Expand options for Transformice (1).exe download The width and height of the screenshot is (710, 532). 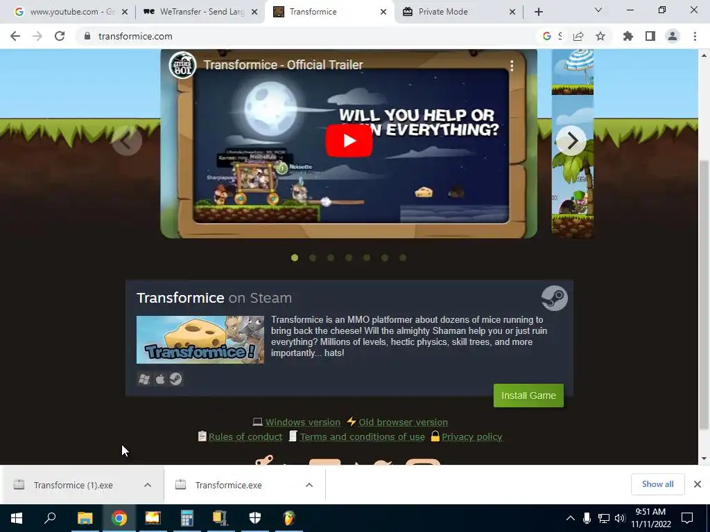[148, 485]
